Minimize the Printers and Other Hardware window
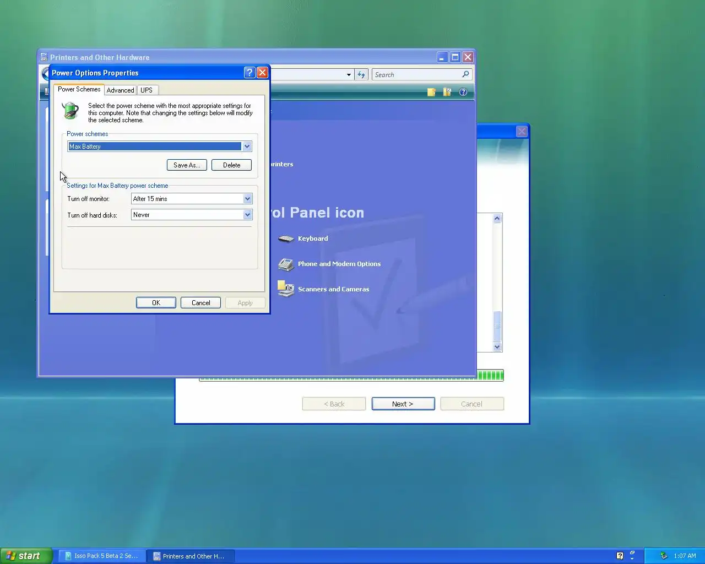The width and height of the screenshot is (705, 564). (x=442, y=57)
